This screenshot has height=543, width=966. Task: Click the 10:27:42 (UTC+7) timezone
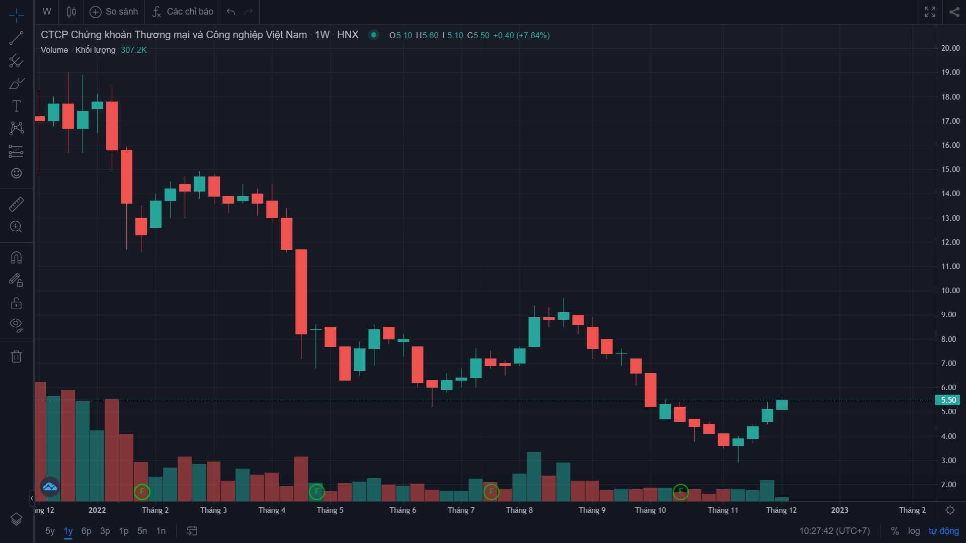click(835, 531)
